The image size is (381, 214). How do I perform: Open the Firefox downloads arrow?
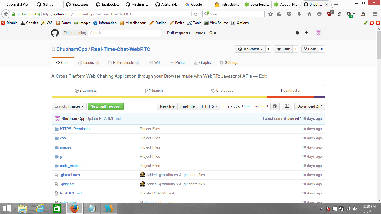[x=299, y=14]
